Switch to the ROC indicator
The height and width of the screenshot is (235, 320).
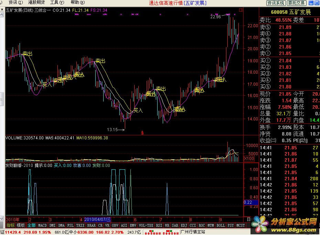point(202,225)
